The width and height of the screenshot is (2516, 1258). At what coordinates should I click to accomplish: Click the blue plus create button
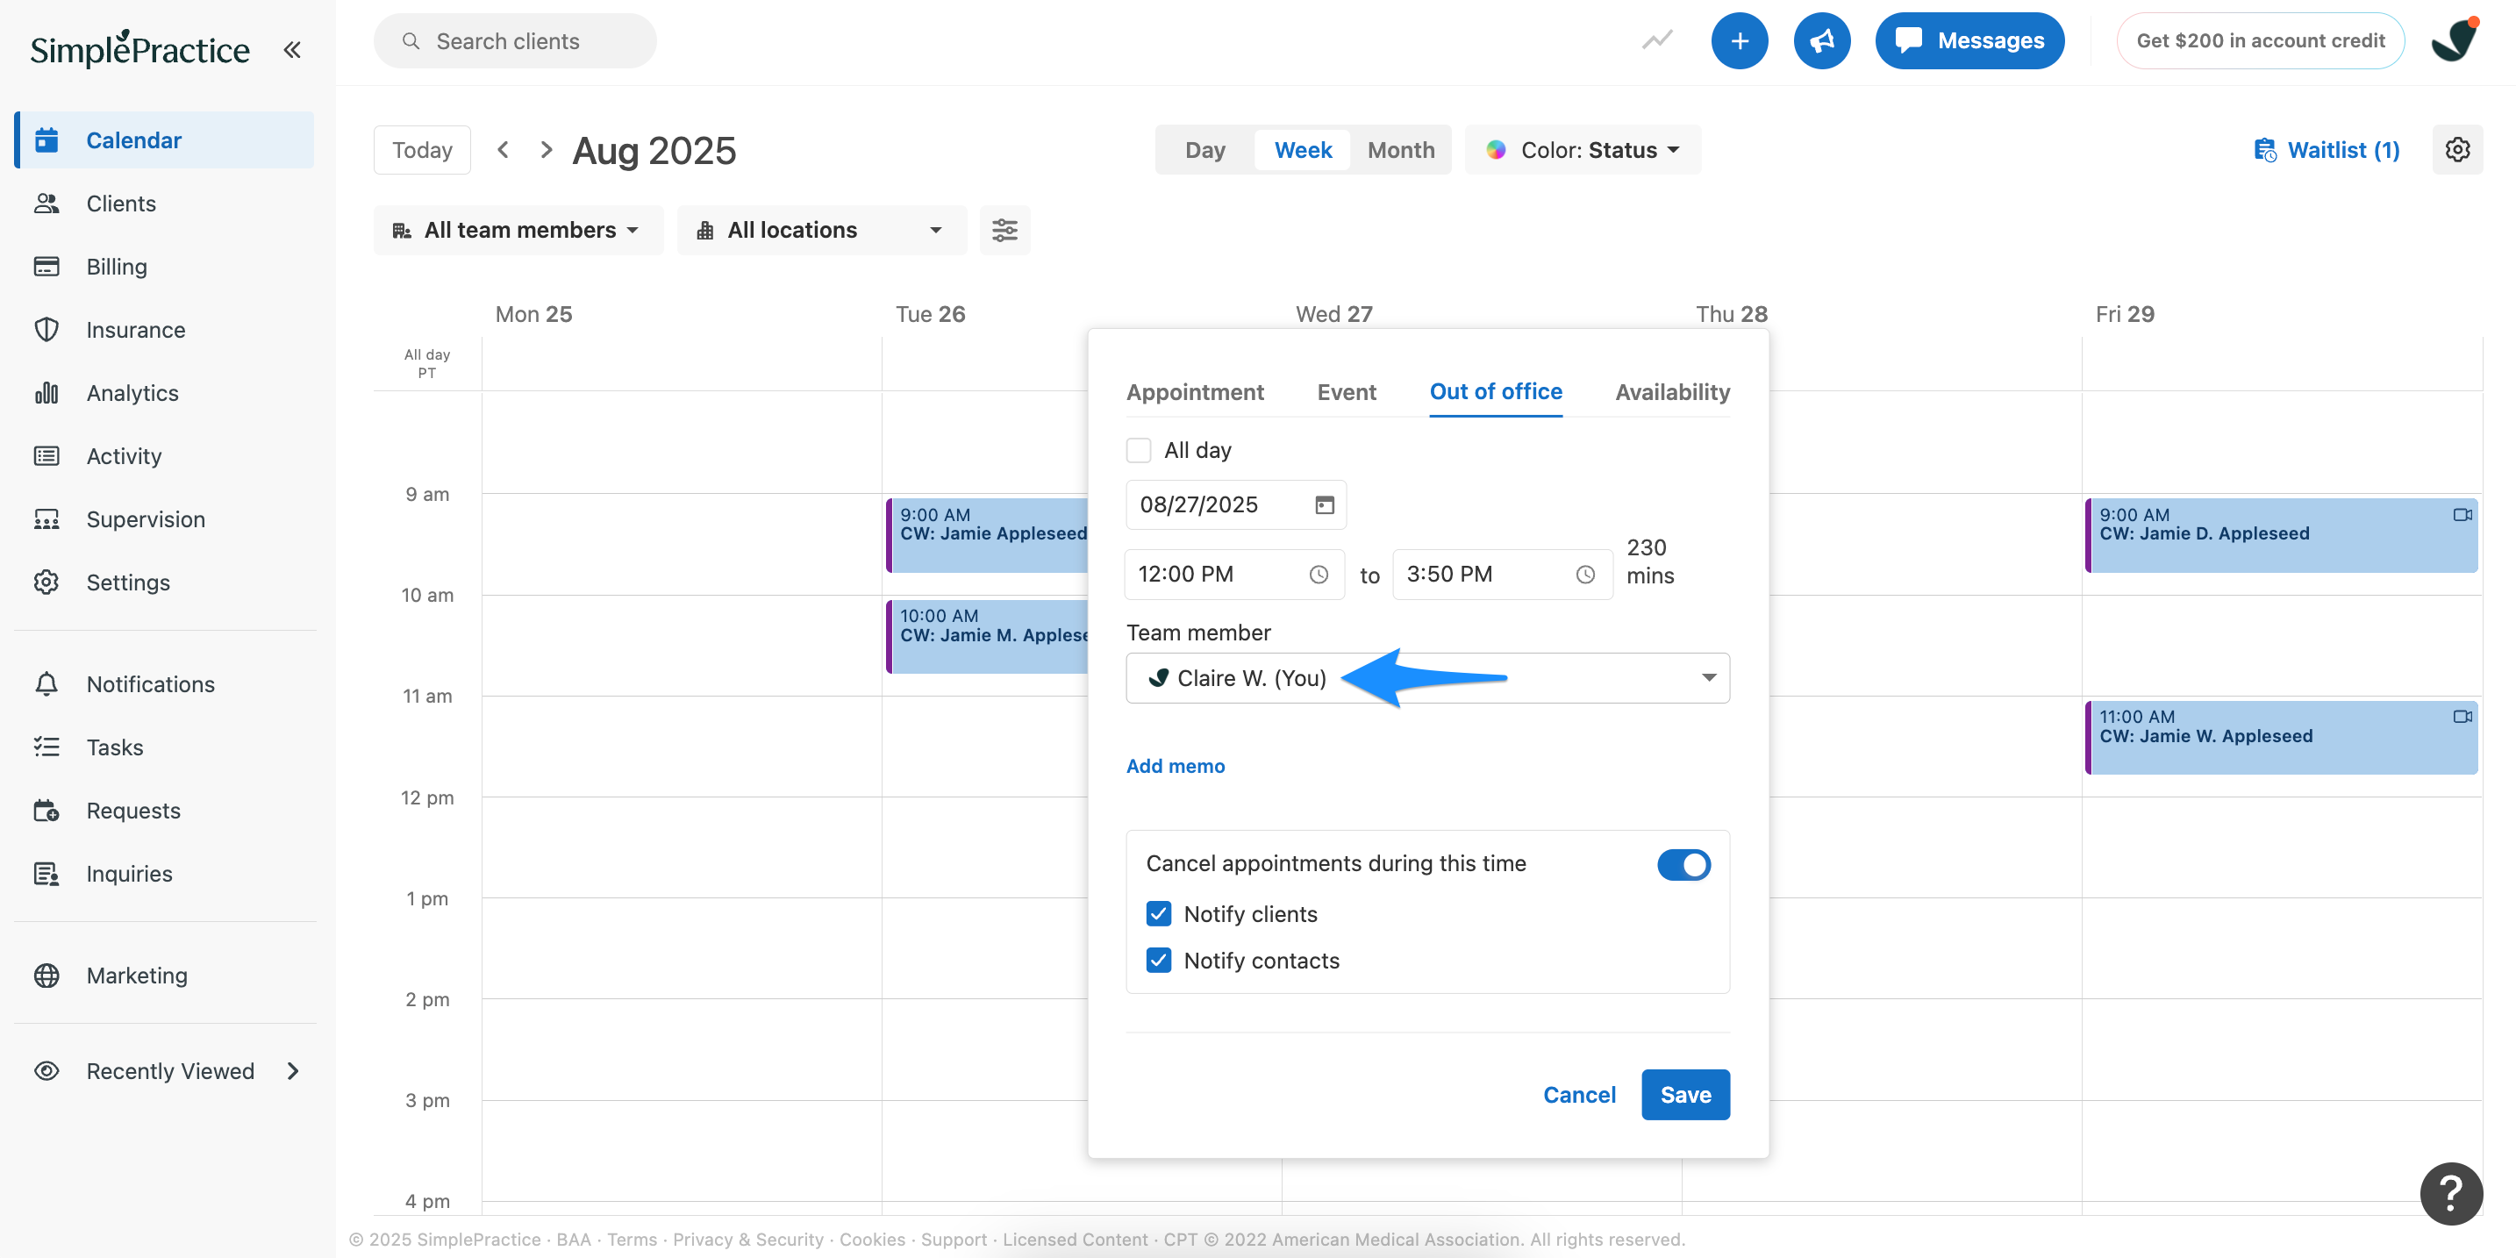[1740, 40]
